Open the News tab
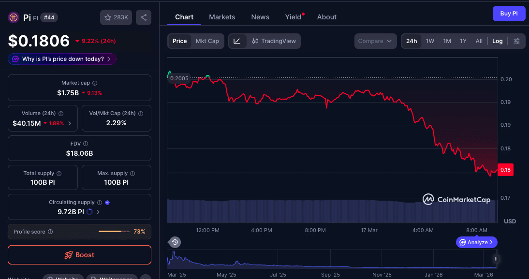 pos(260,17)
